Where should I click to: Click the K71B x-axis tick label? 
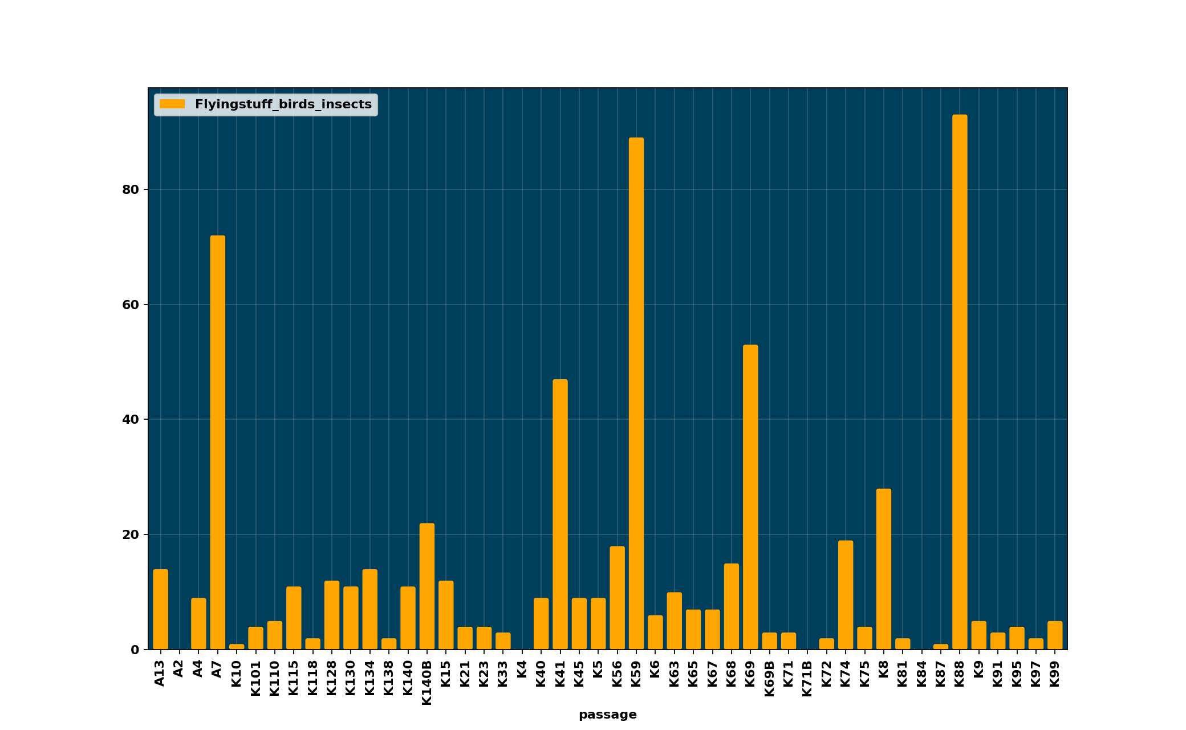807,679
